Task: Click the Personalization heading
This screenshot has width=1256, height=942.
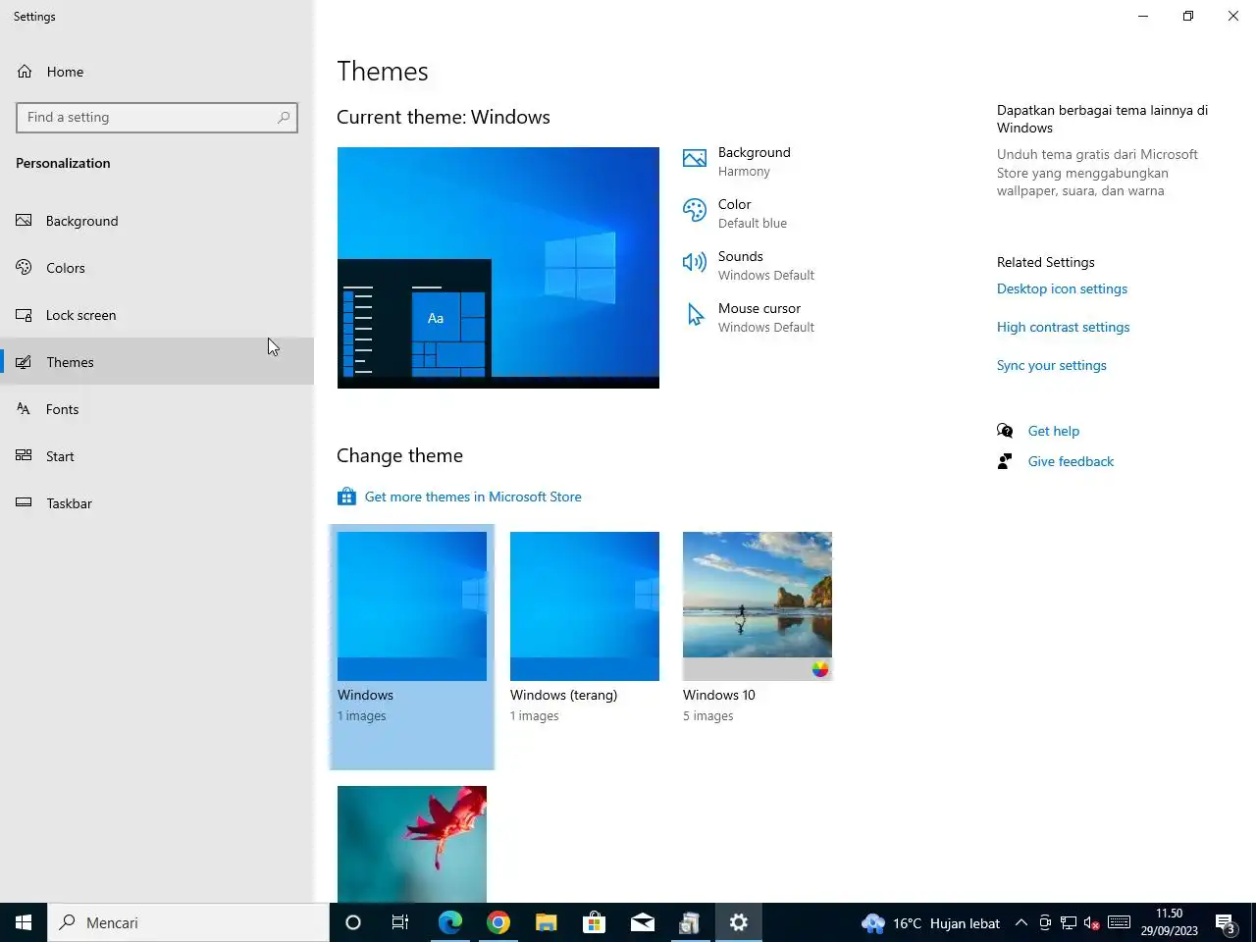Action: tap(63, 164)
